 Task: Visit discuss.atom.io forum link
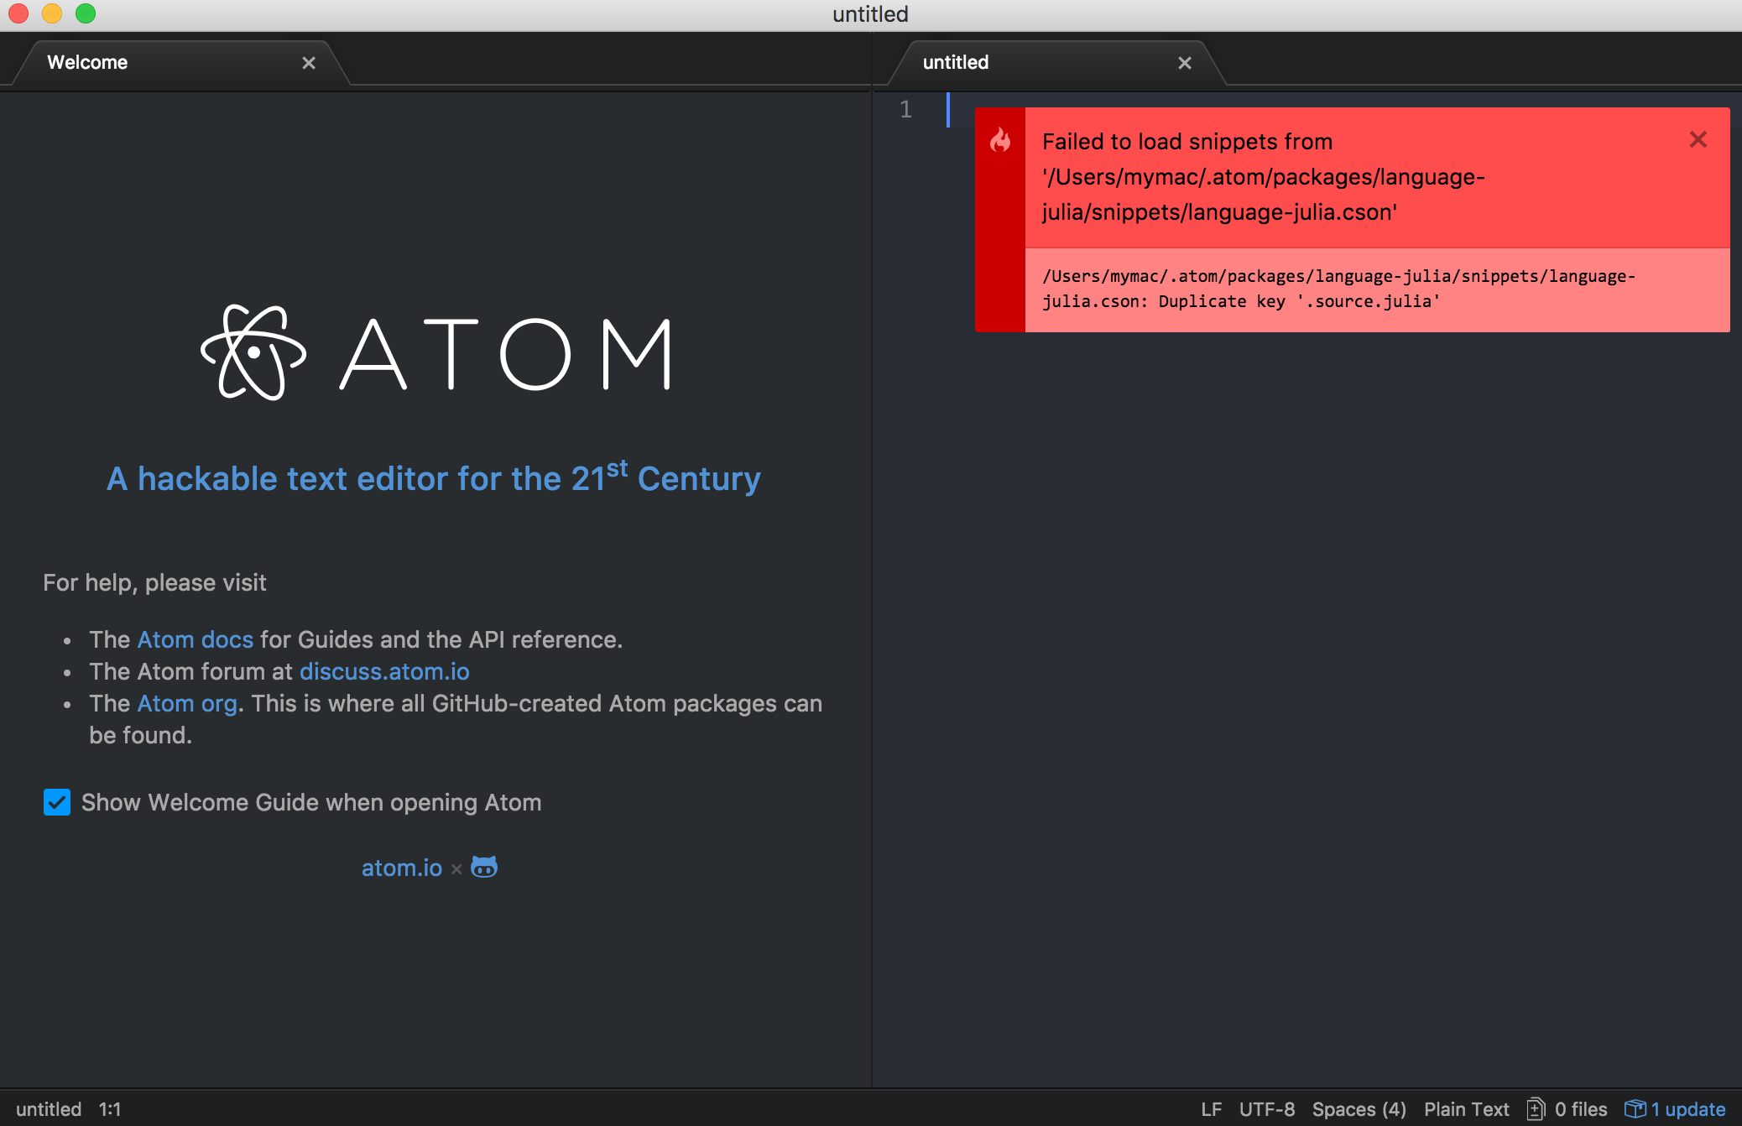(384, 671)
